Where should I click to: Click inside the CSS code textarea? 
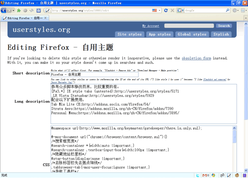point(141,149)
